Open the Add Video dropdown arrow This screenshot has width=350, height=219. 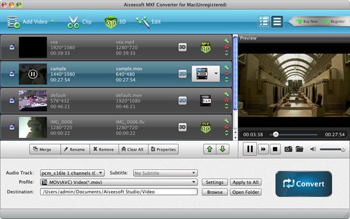pos(52,22)
